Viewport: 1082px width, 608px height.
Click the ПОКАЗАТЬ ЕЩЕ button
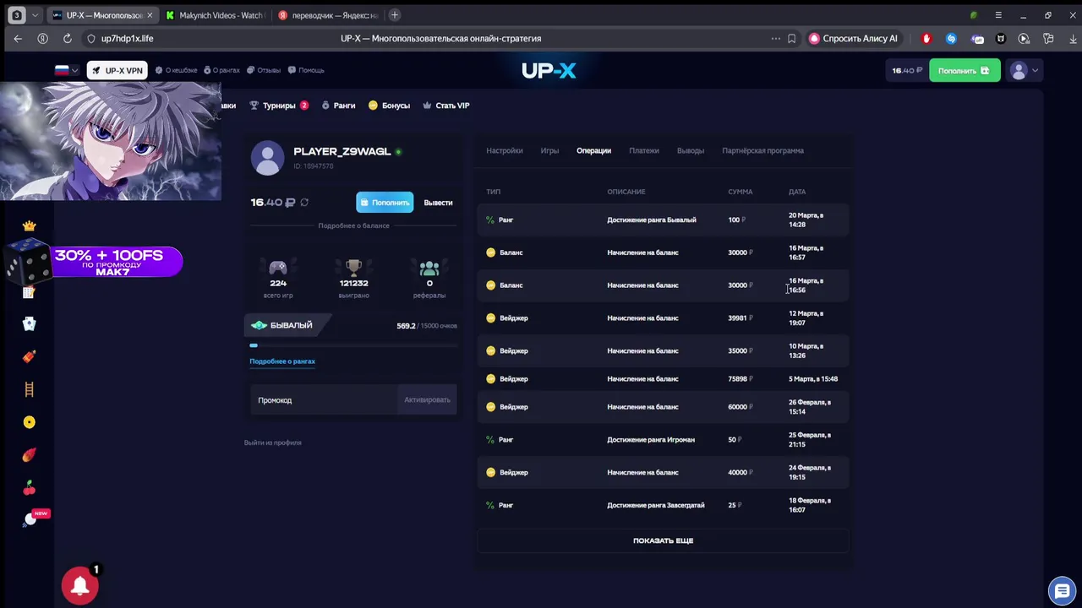(663, 540)
